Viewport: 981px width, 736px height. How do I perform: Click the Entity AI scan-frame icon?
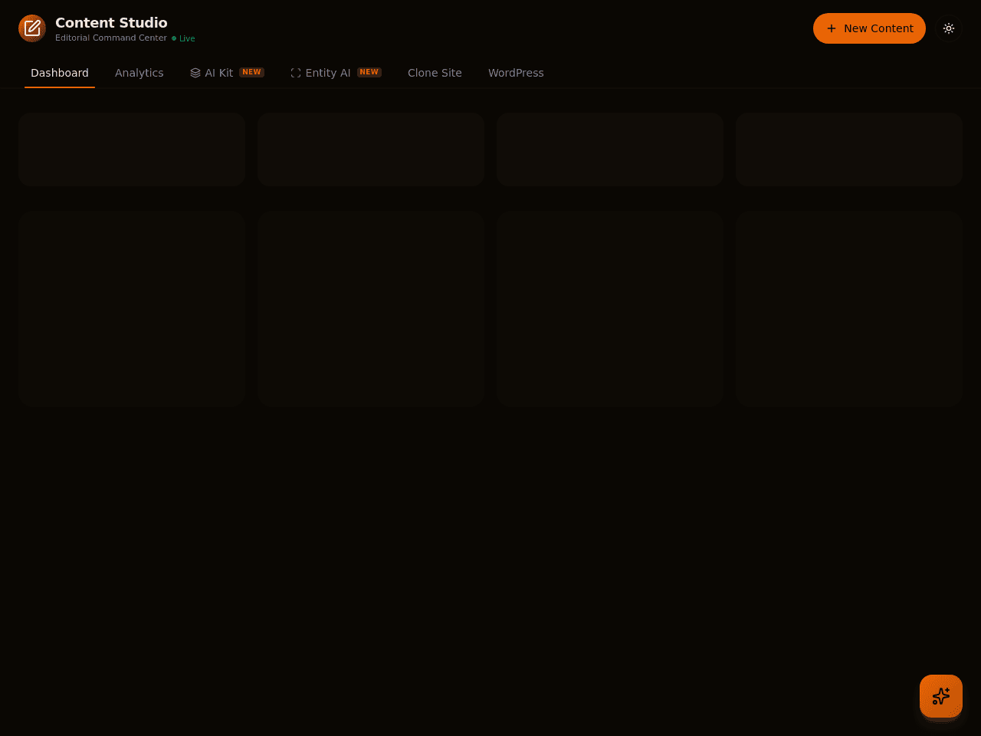tap(296, 73)
